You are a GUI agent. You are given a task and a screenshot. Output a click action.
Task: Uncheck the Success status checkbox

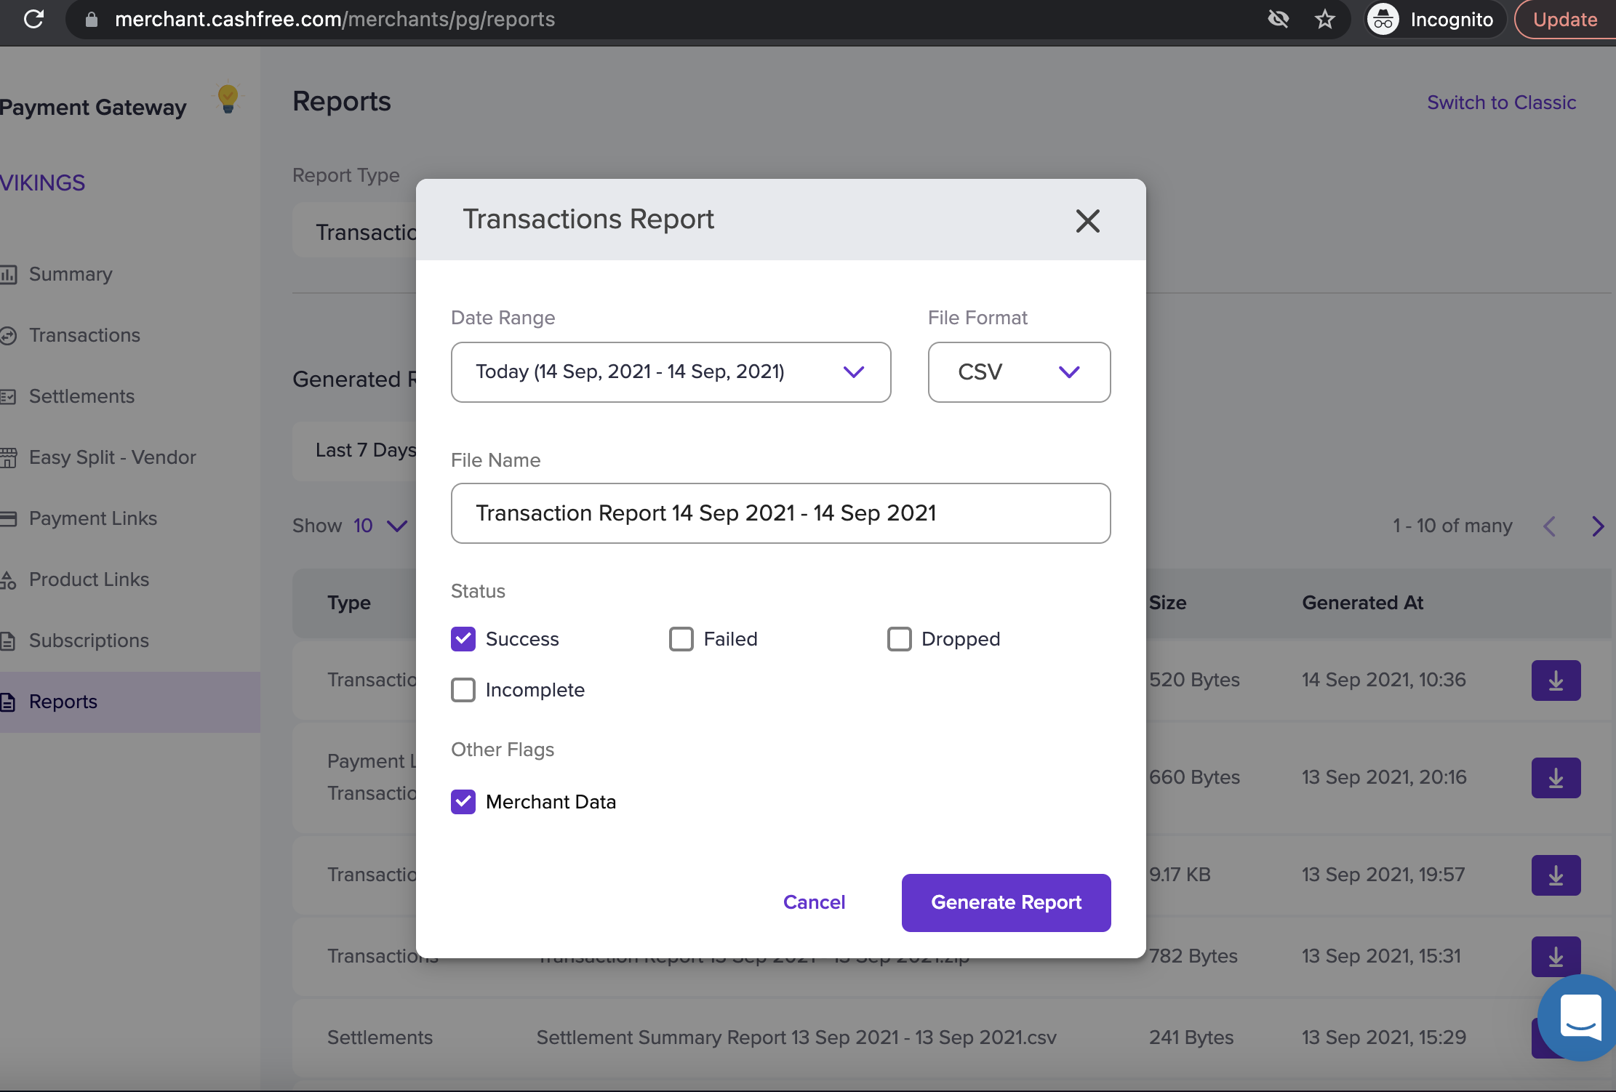pos(463,639)
